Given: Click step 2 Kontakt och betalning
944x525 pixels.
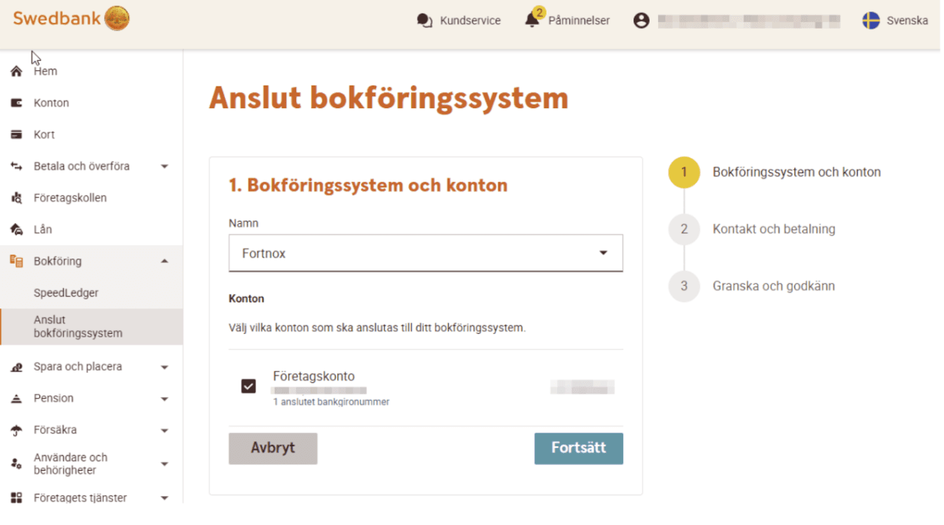Looking at the screenshot, I should point(774,229).
